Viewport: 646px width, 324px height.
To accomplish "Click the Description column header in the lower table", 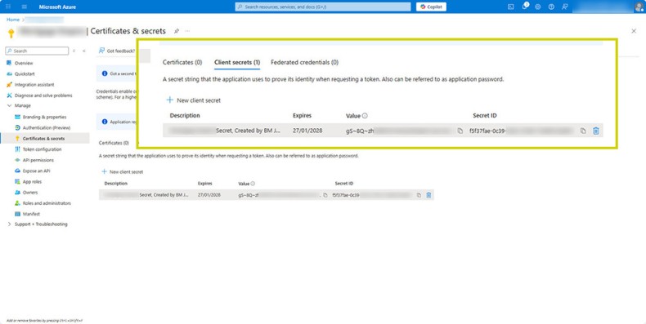I will [116, 184].
